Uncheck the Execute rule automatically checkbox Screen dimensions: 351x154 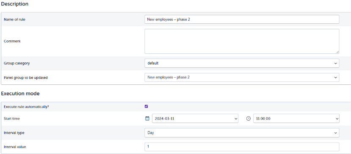point(146,106)
